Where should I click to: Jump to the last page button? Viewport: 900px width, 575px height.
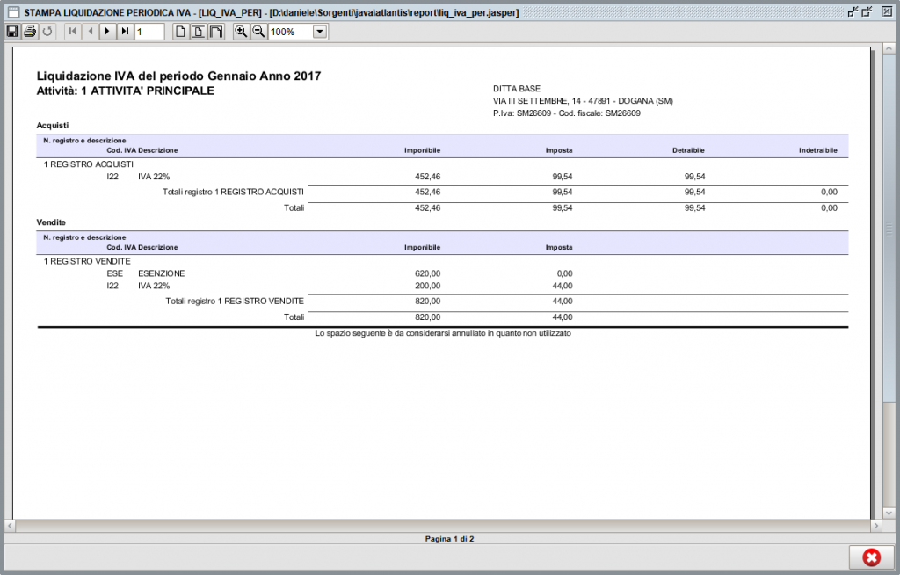pyautogui.click(x=125, y=32)
